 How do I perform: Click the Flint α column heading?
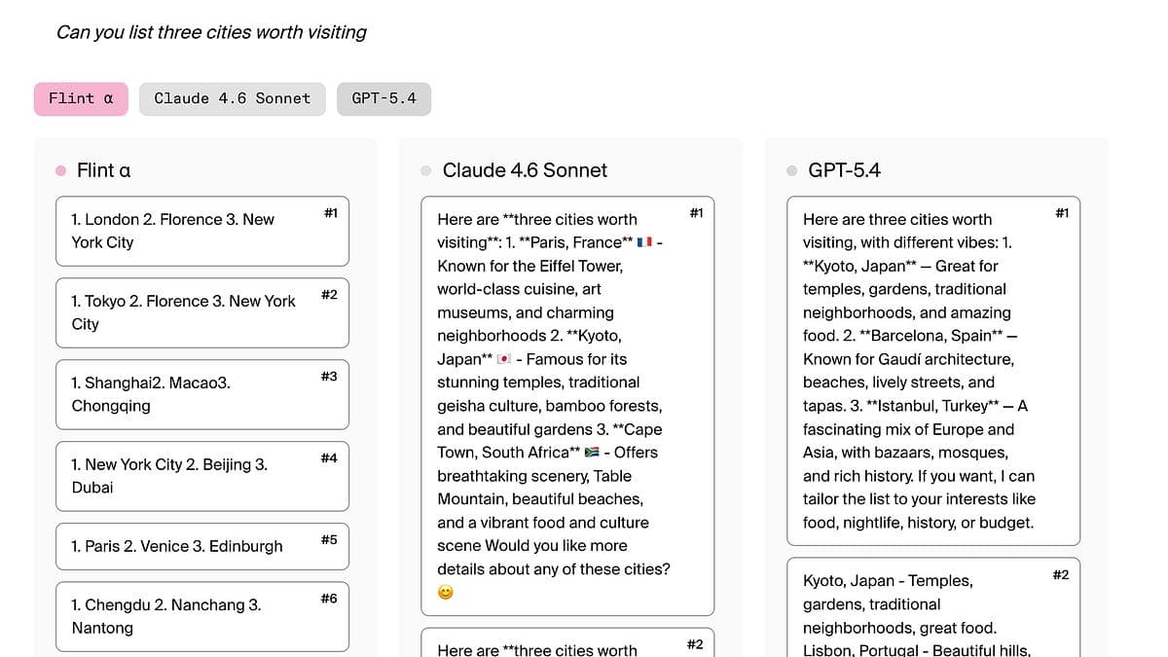point(103,170)
